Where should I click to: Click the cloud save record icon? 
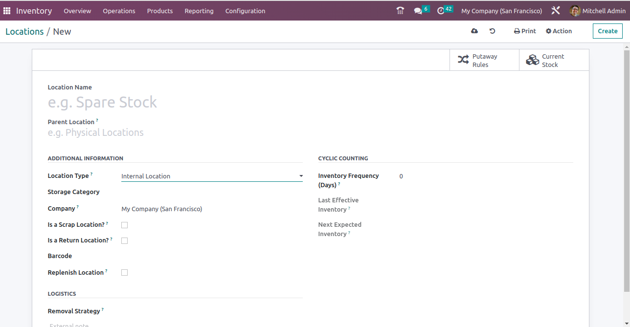click(x=474, y=31)
